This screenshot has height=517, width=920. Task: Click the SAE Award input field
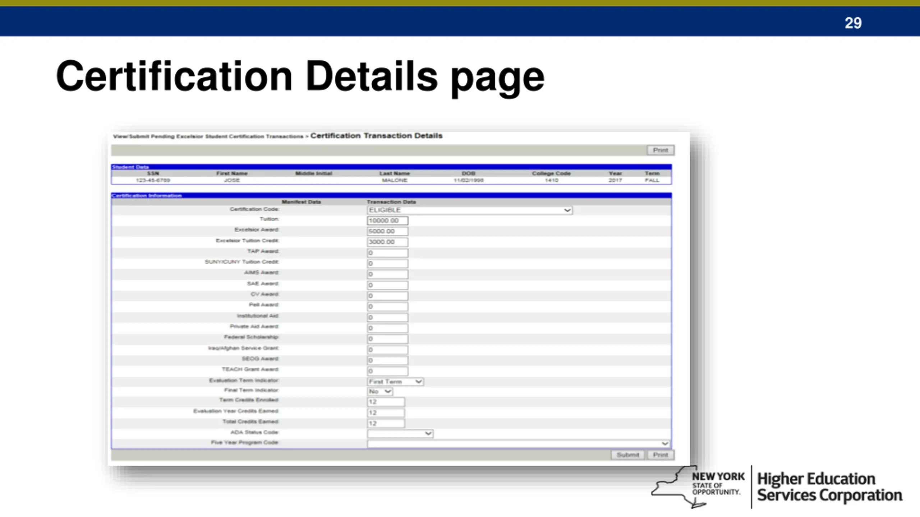tap(387, 285)
